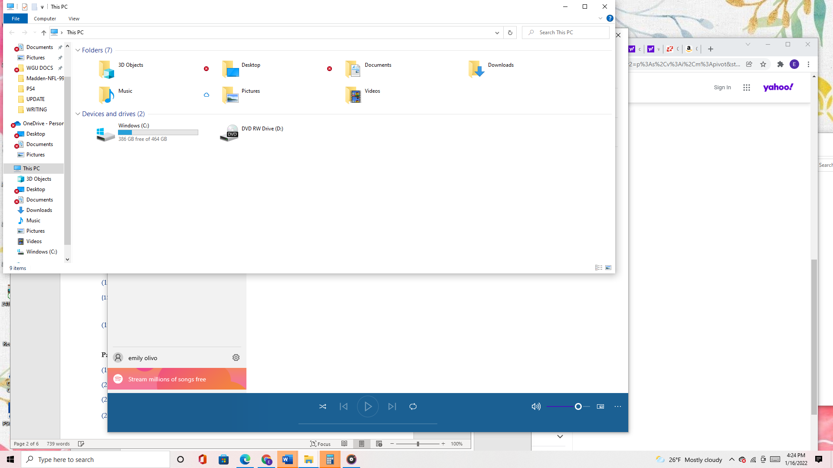This screenshot has height=468, width=833.
Task: Skip to the next track
Action: (392, 406)
